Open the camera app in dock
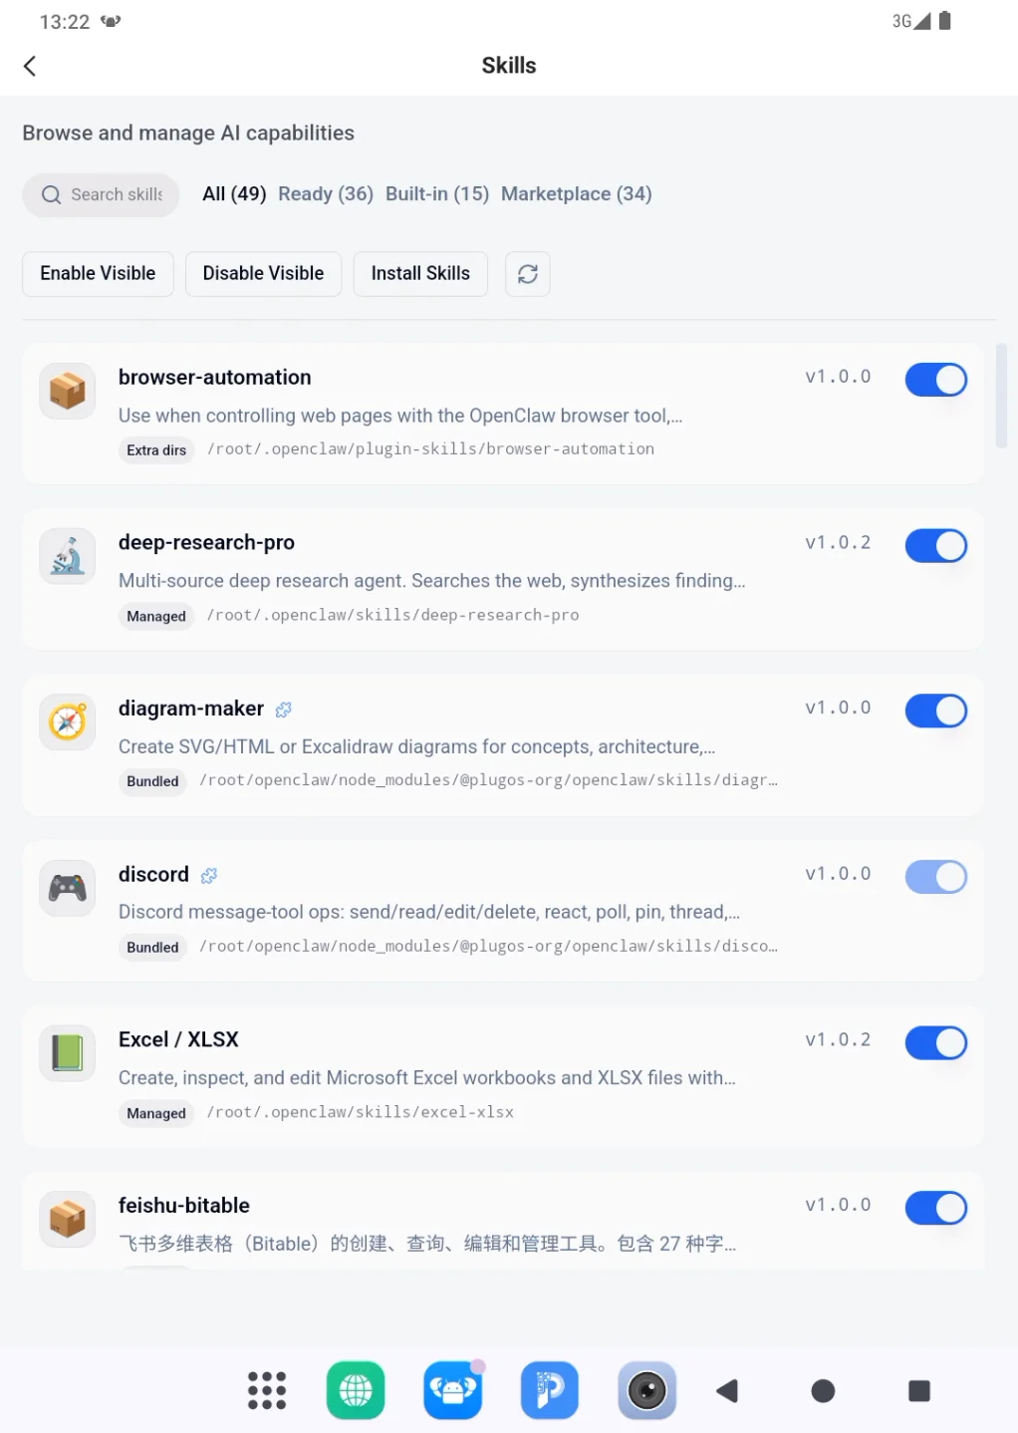 coord(646,1390)
